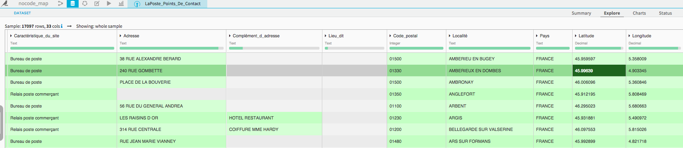Select cell ARS SUR FORMANS

tap(490, 141)
